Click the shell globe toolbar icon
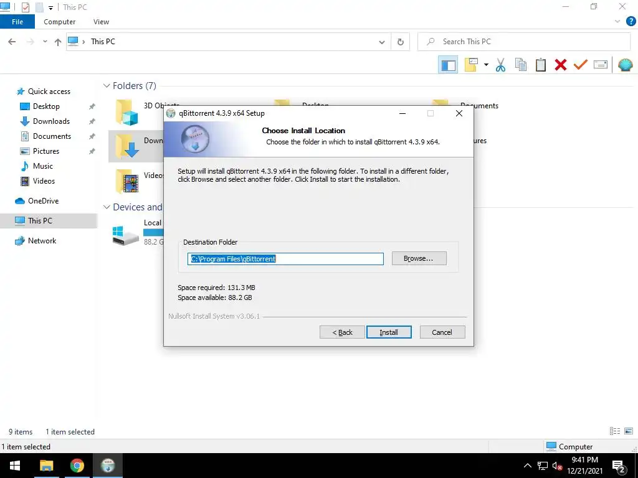The height and width of the screenshot is (478, 638). (x=626, y=65)
